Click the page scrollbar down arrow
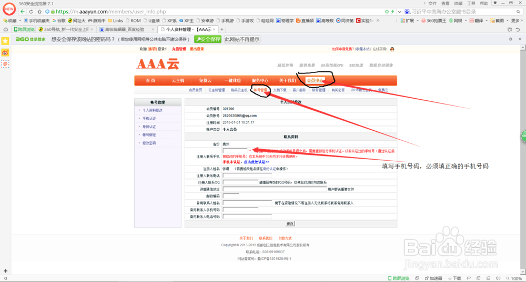This screenshot has width=526, height=282. [x=523, y=271]
